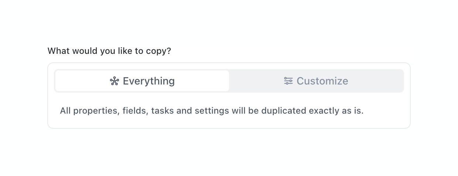
Task: Switch to the Customize tab
Action: coord(316,81)
